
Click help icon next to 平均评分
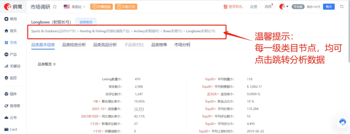[x=231, y=124]
